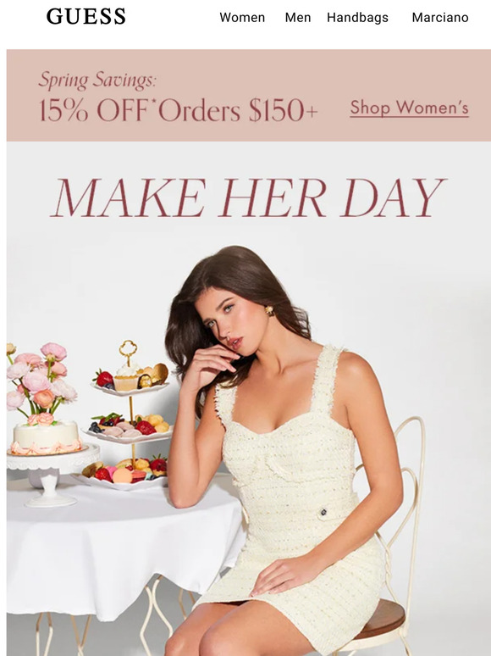The width and height of the screenshot is (491, 656).
Task: Open the Men menu link
Action: point(297,18)
